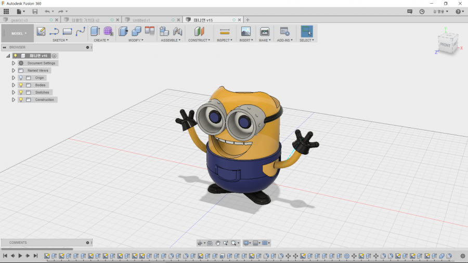Select the Line sketch tool
The height and width of the screenshot is (263, 468).
point(54,31)
